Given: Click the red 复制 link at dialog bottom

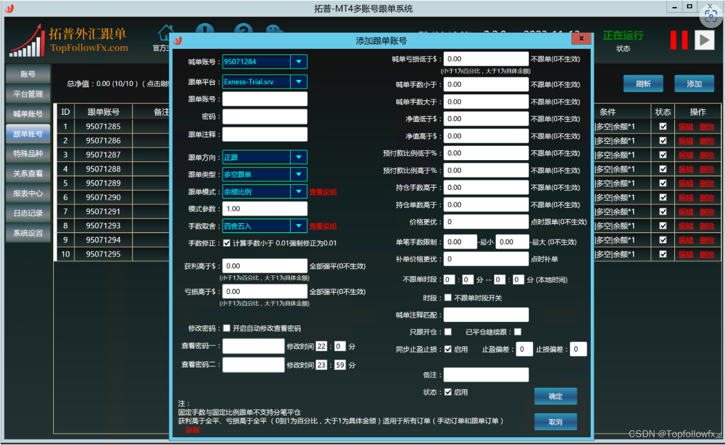Looking at the screenshot, I should click(x=192, y=429).
